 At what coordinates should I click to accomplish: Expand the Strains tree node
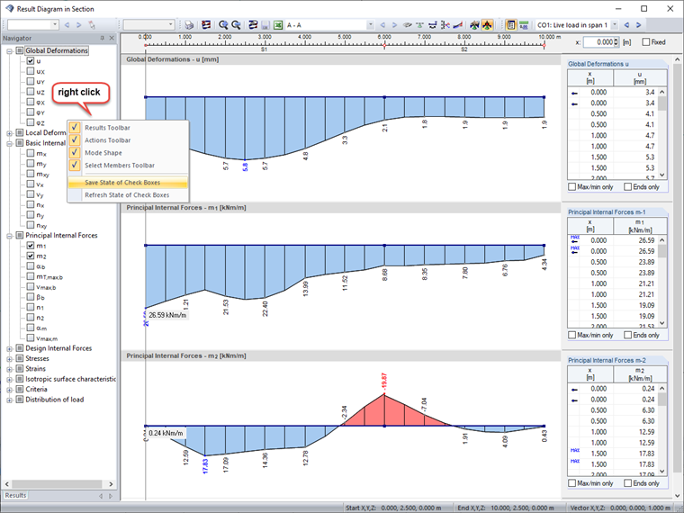click(9, 370)
